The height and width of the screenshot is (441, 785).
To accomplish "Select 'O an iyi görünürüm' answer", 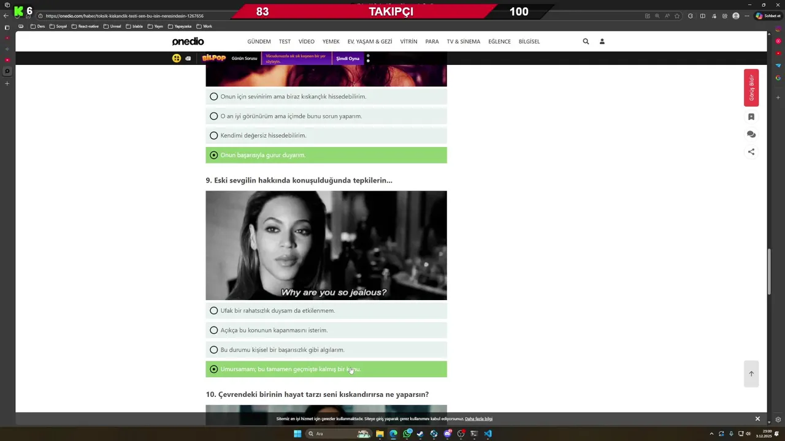I will 326,116.
